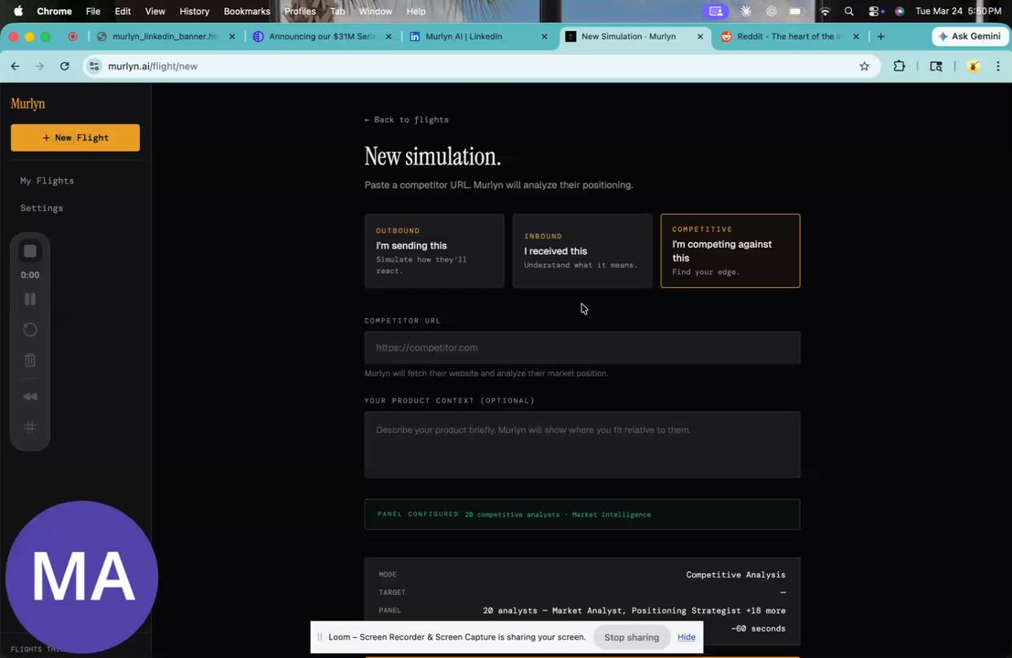Click the New Flight button
This screenshot has width=1012, height=658.
75,137
